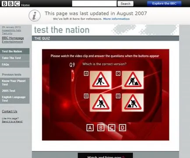Screen dimensions: 190x158
Task: Open the Explore the BBC button
Action: [164, 3]
